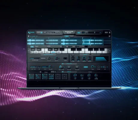This screenshot has width=138, height=120.
Task: Click the first empty effect slot with plus
Action: point(58,76)
